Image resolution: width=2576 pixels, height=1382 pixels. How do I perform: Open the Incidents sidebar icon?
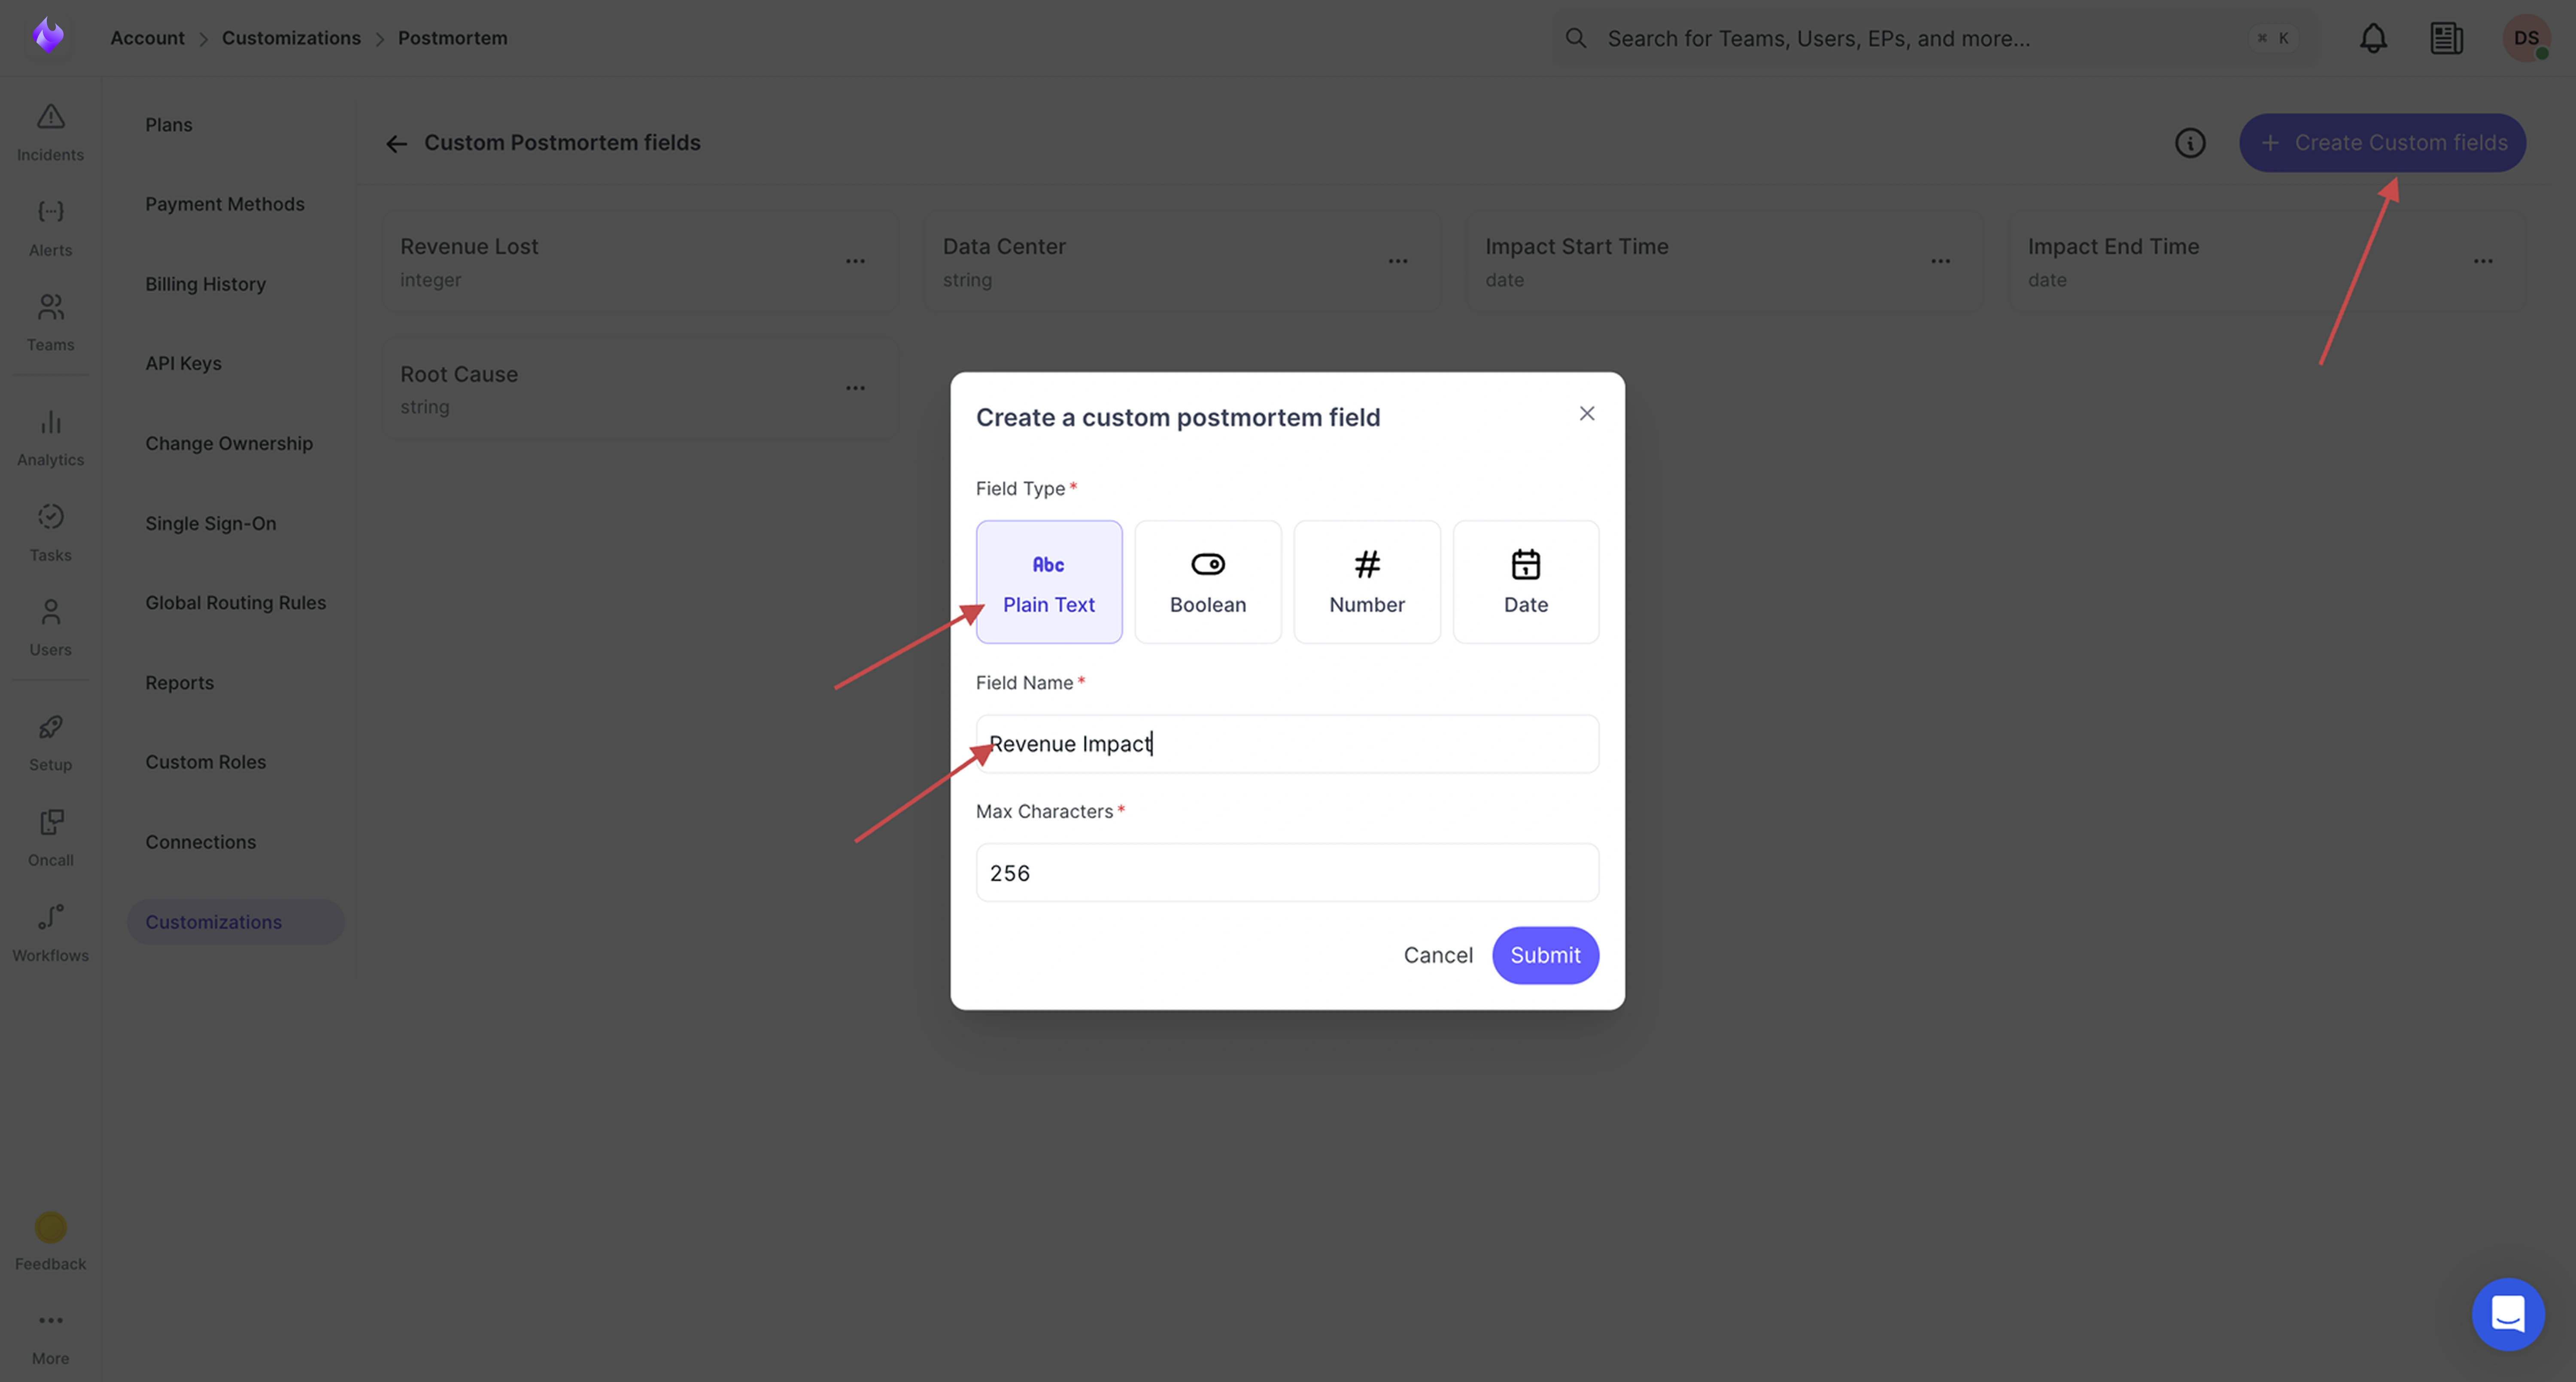click(50, 131)
